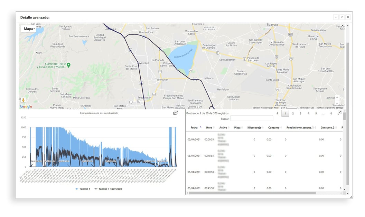The width and height of the screenshot is (365, 217).
Task: Go to page 2 of the records
Action: [293, 113]
